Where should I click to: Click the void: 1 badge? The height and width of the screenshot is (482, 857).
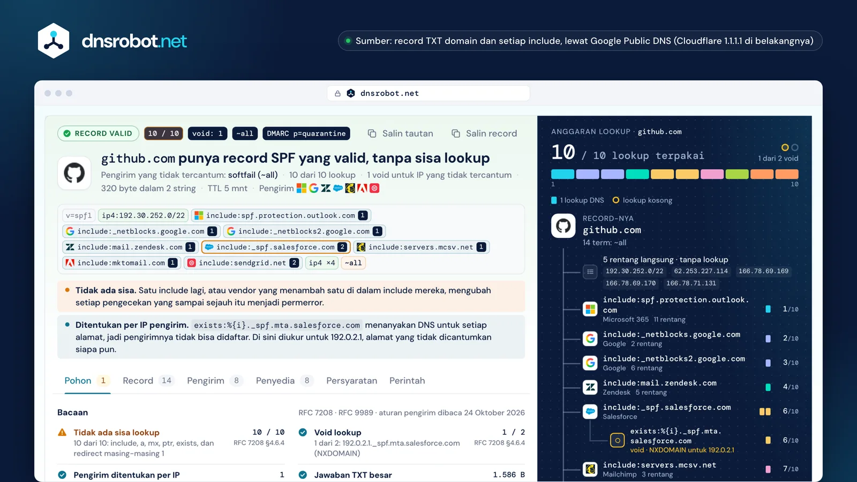point(207,133)
